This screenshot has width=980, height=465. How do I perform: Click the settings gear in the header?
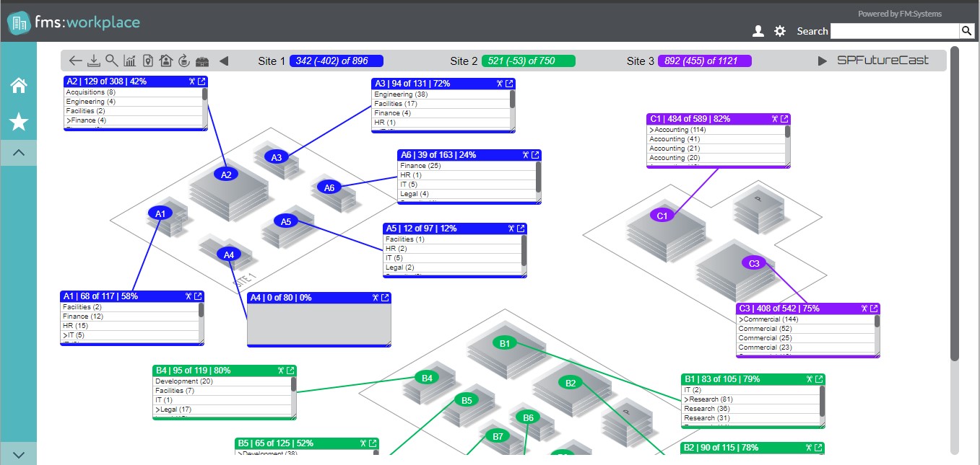780,31
